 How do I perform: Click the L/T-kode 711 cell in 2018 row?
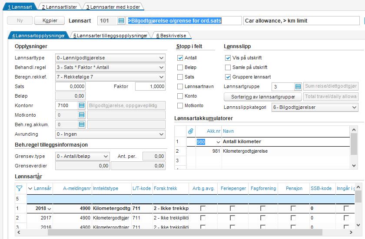[x=142, y=208]
